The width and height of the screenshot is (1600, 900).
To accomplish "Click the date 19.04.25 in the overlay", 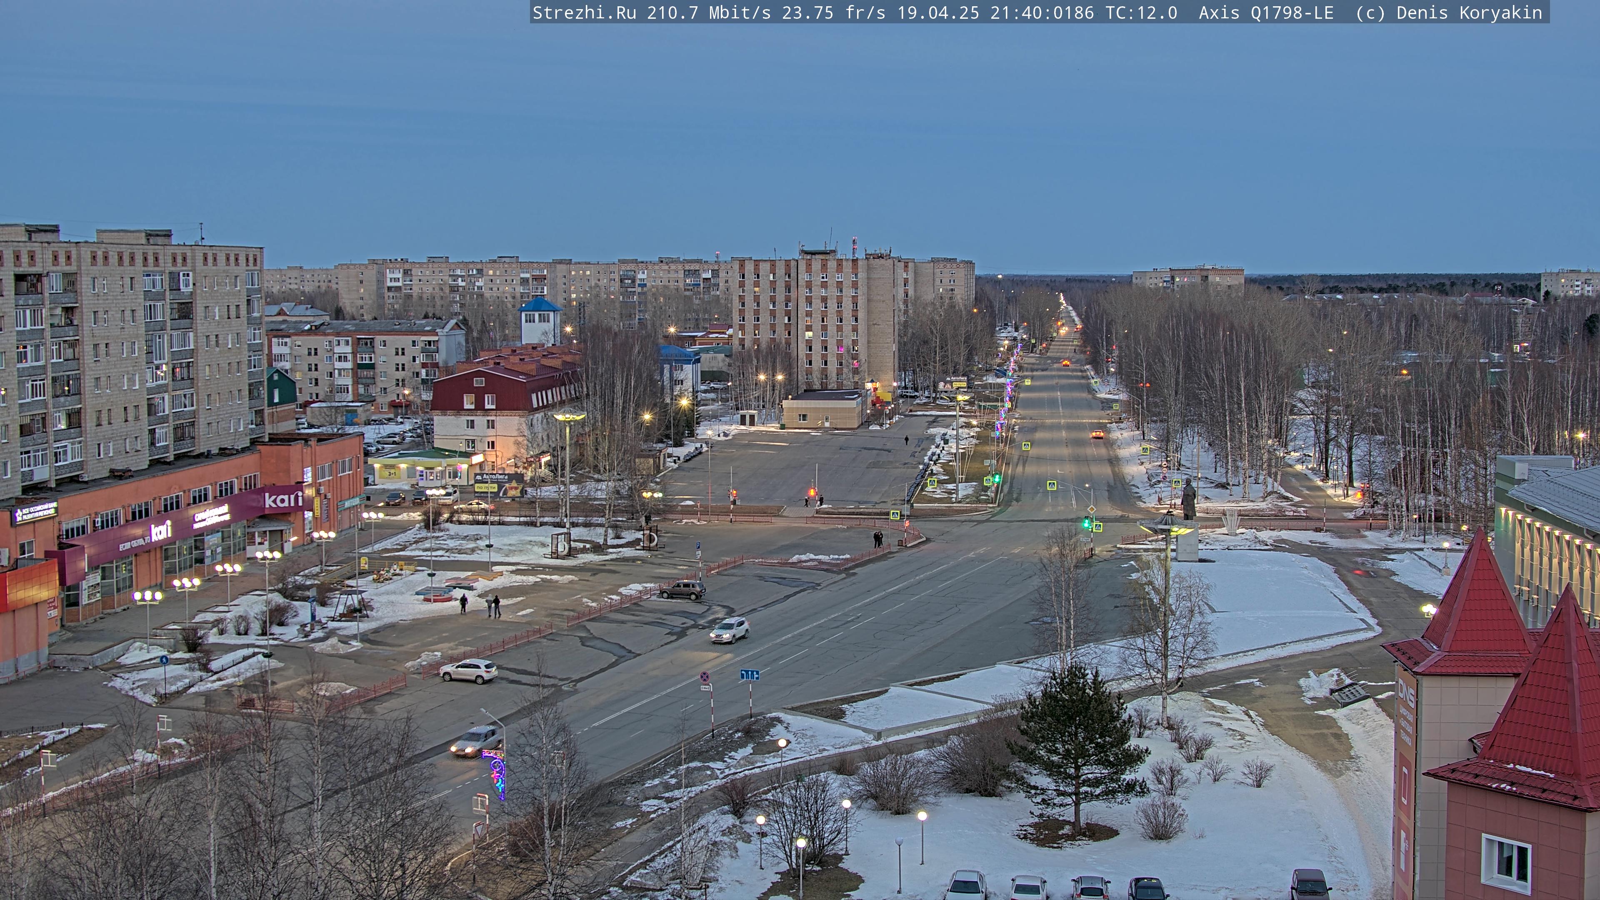I will click(938, 13).
